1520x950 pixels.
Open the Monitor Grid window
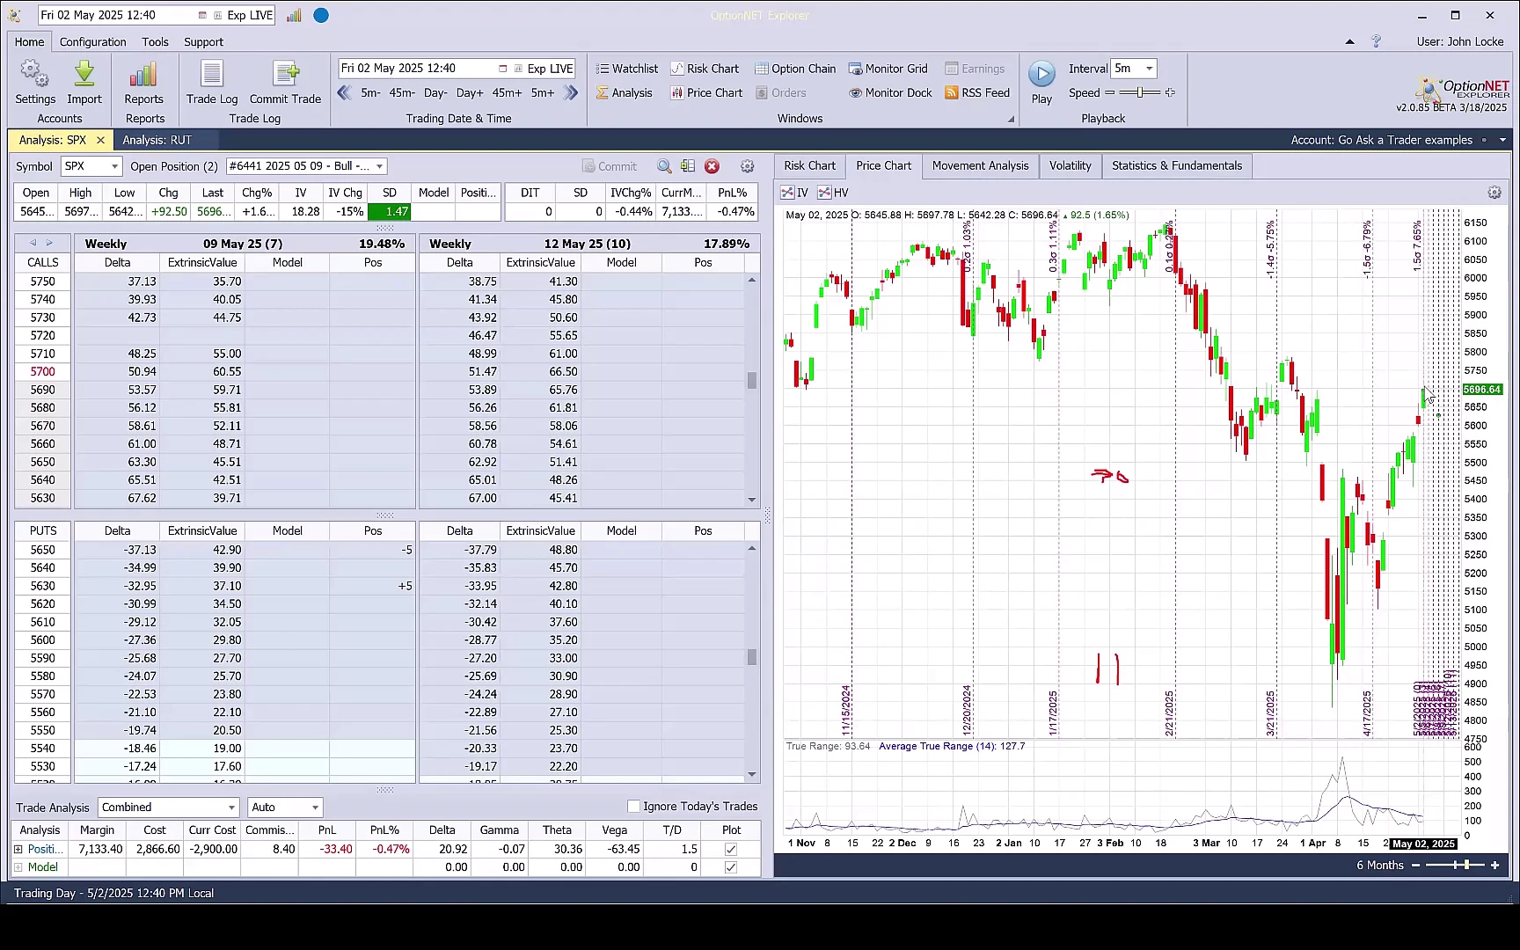888,69
